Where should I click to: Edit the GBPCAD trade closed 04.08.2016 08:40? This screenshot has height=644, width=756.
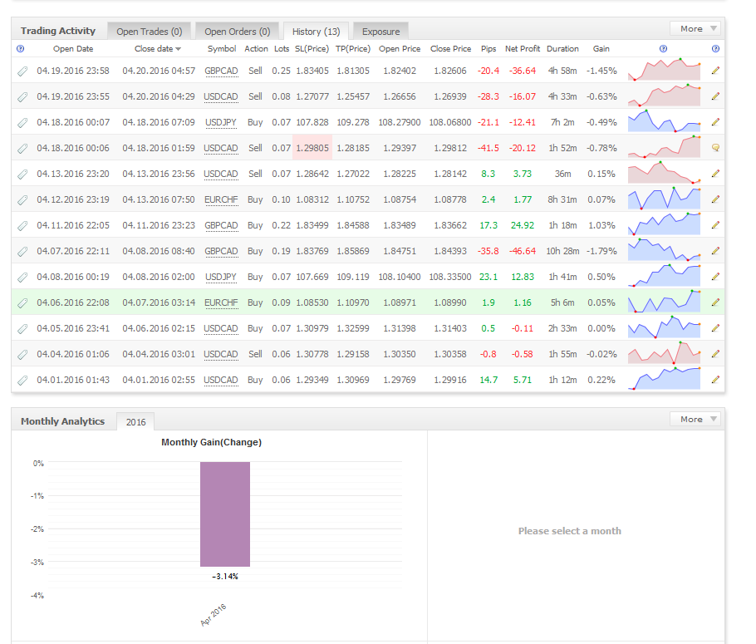tap(715, 251)
